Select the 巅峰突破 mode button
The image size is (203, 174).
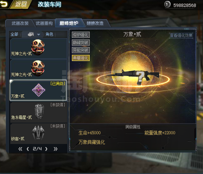(x=81, y=43)
